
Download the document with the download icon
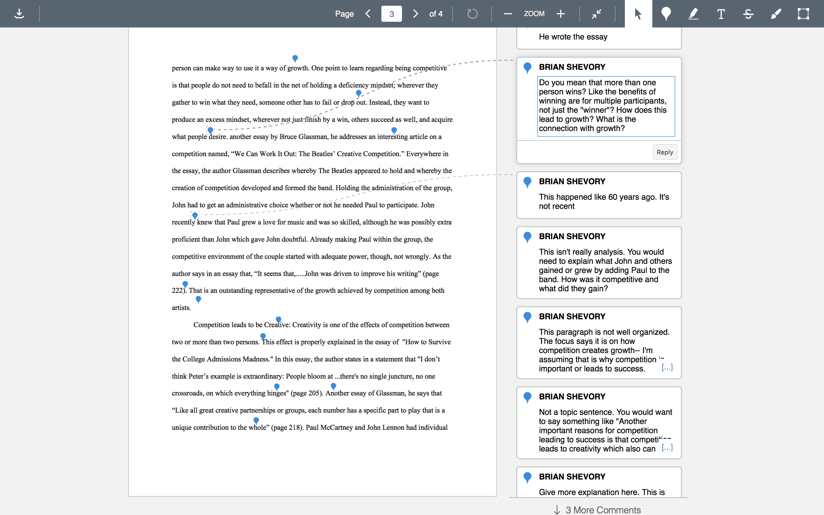(x=19, y=14)
